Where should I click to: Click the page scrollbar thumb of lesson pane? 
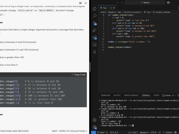tap(90, 67)
